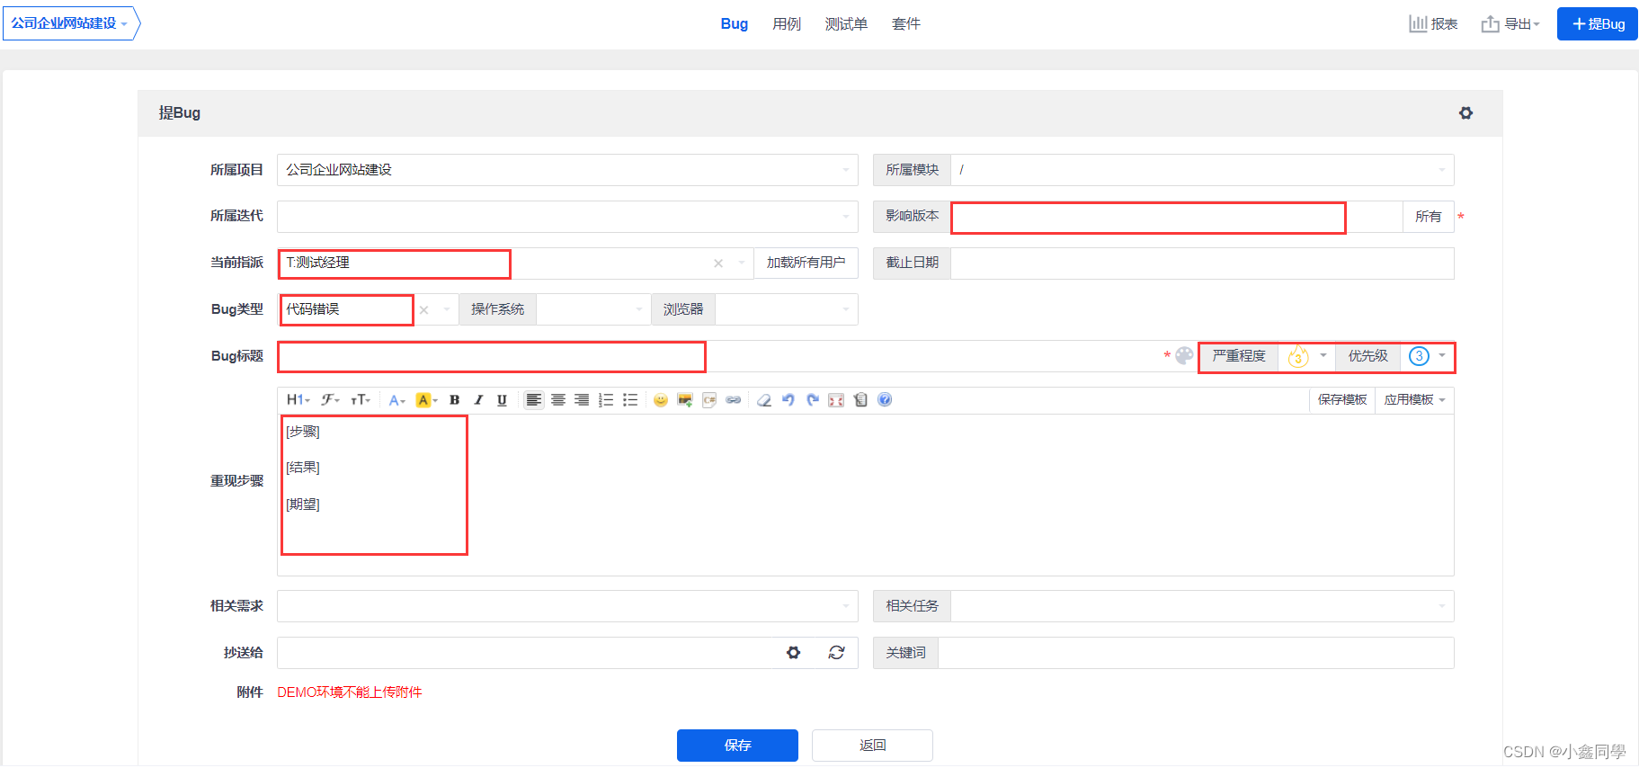Toggle fullscreen editor mode
Screen dimensions: 1639x768
pos(836,400)
